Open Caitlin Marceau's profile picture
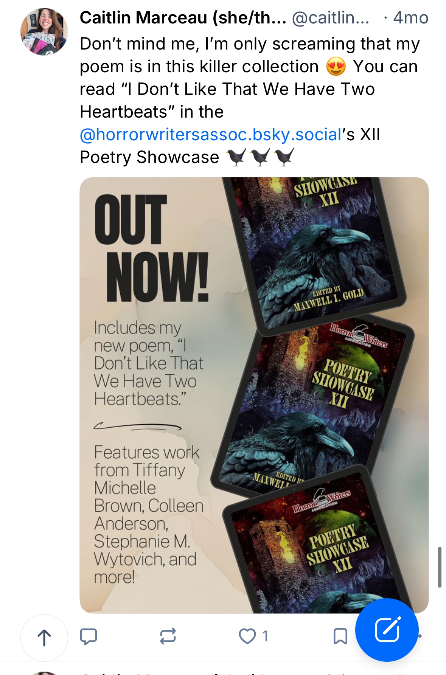 (x=44, y=32)
